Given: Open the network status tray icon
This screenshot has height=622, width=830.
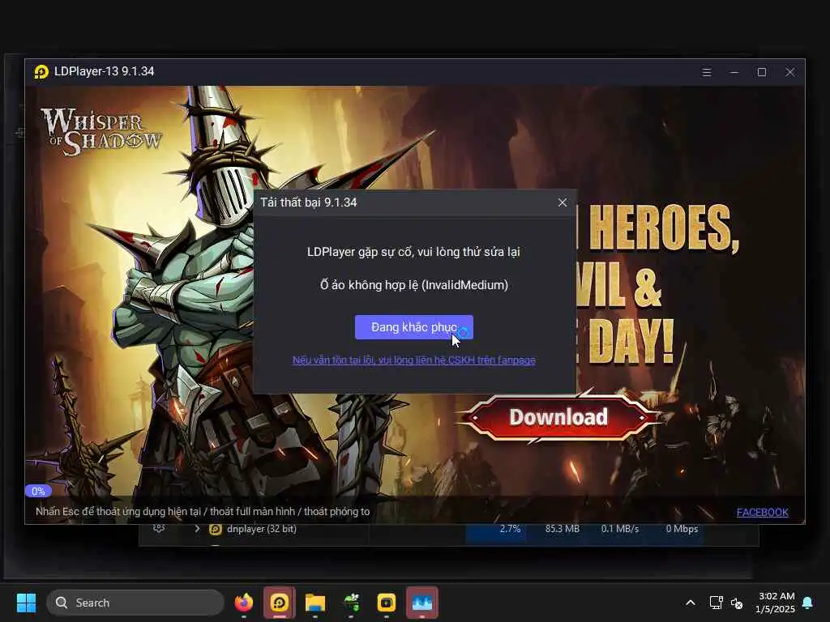Looking at the screenshot, I should click(716, 603).
